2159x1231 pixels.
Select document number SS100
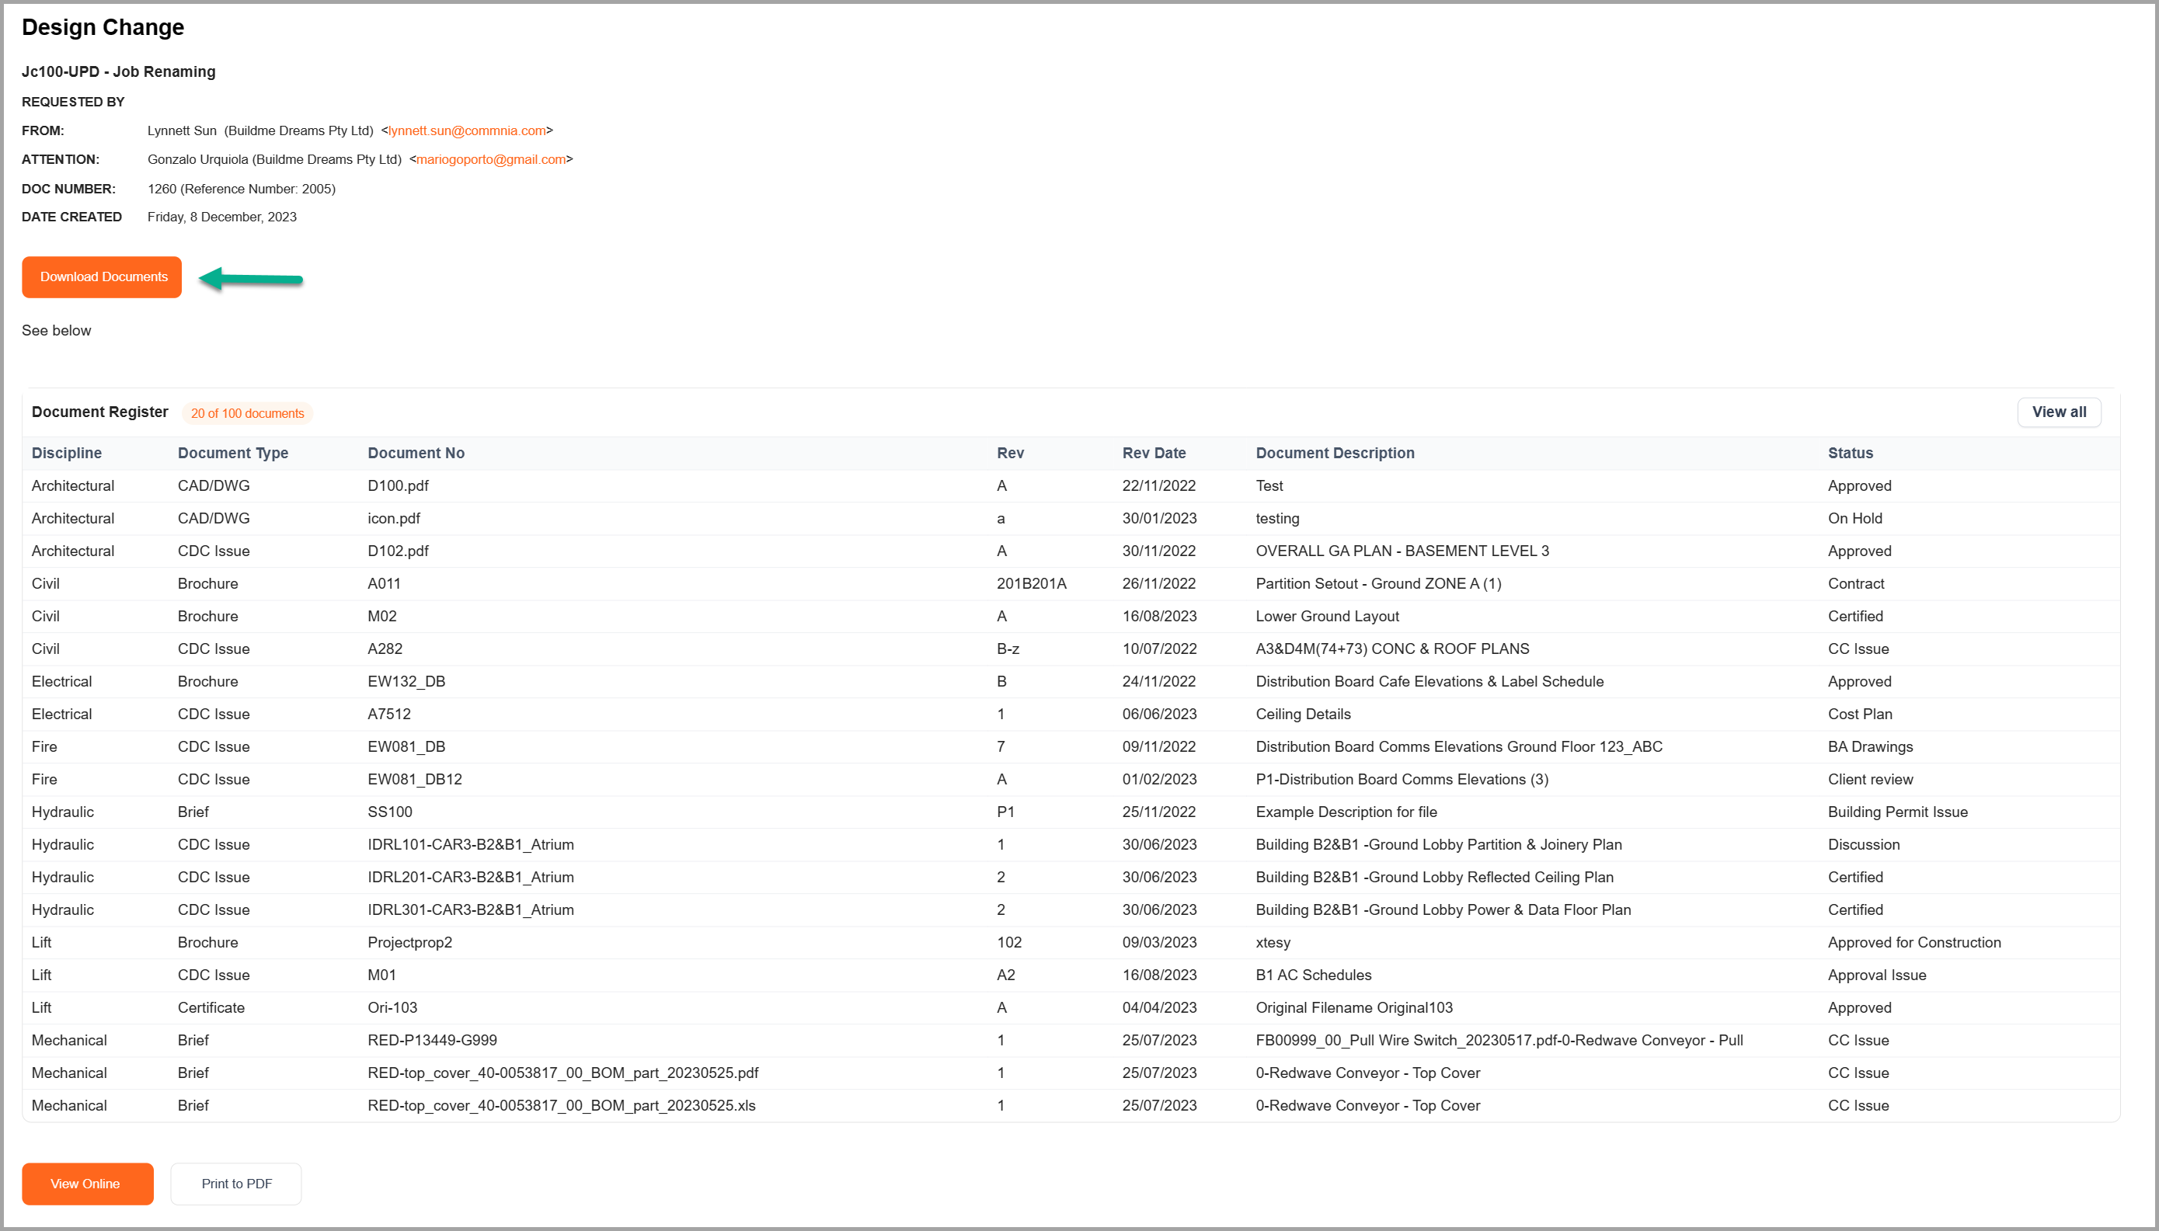pos(390,812)
